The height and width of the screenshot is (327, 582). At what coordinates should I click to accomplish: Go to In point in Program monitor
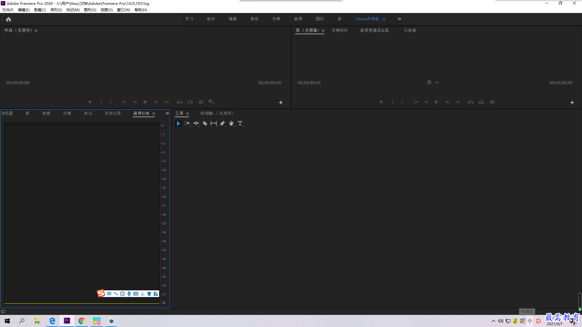point(124,102)
